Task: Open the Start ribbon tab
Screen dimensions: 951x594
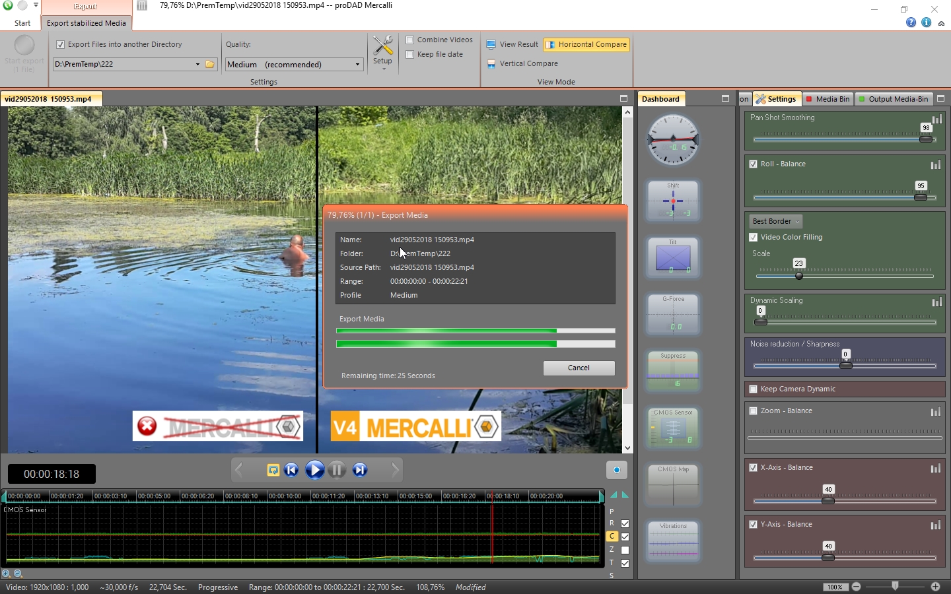Action: (22, 23)
